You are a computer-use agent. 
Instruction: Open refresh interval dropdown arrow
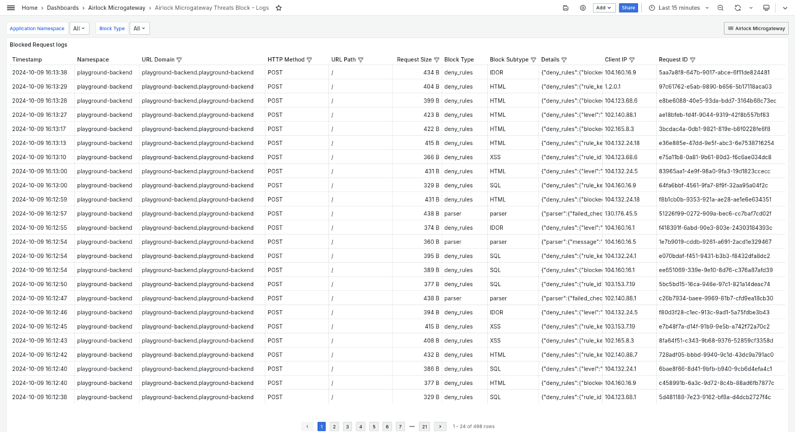751,8
